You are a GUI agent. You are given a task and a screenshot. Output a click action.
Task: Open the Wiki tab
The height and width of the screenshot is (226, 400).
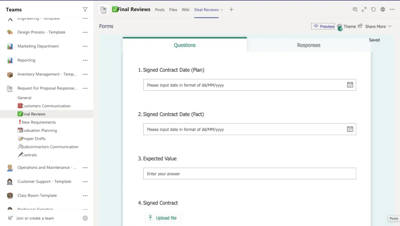click(x=186, y=10)
